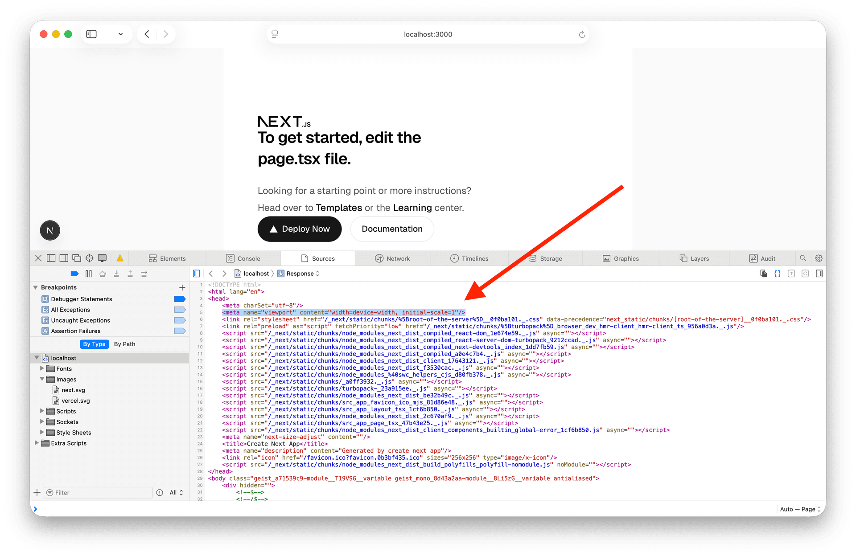Collapse the Images folder in sidebar

tap(42, 379)
